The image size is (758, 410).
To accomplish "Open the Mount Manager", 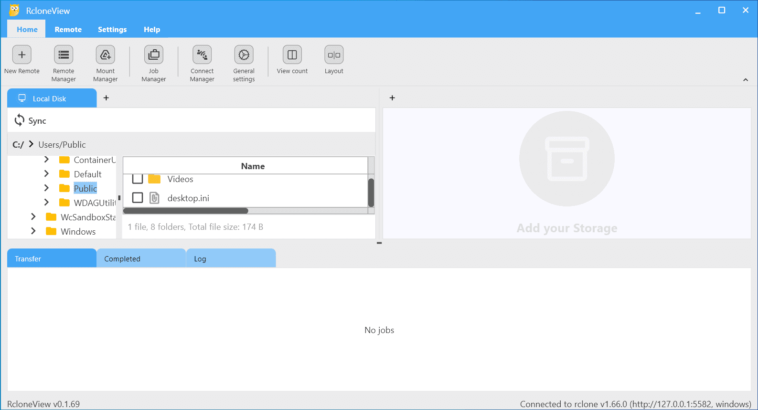I will [105, 64].
